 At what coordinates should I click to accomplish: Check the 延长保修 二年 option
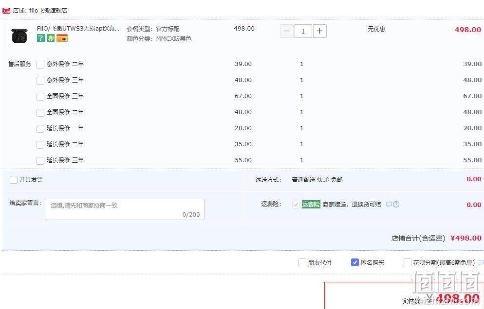(40, 144)
